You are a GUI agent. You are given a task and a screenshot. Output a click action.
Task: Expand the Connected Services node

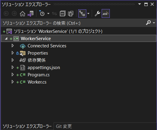click(x=13, y=46)
